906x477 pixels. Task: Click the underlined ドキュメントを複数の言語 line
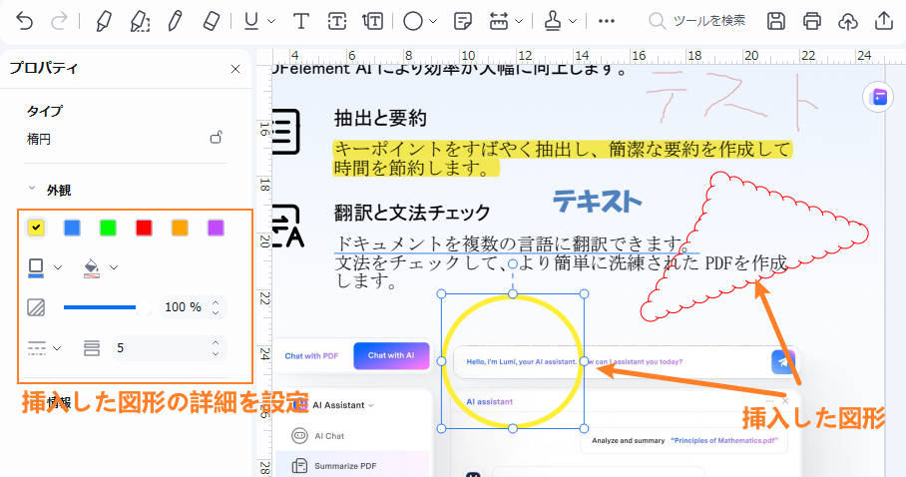click(x=517, y=243)
